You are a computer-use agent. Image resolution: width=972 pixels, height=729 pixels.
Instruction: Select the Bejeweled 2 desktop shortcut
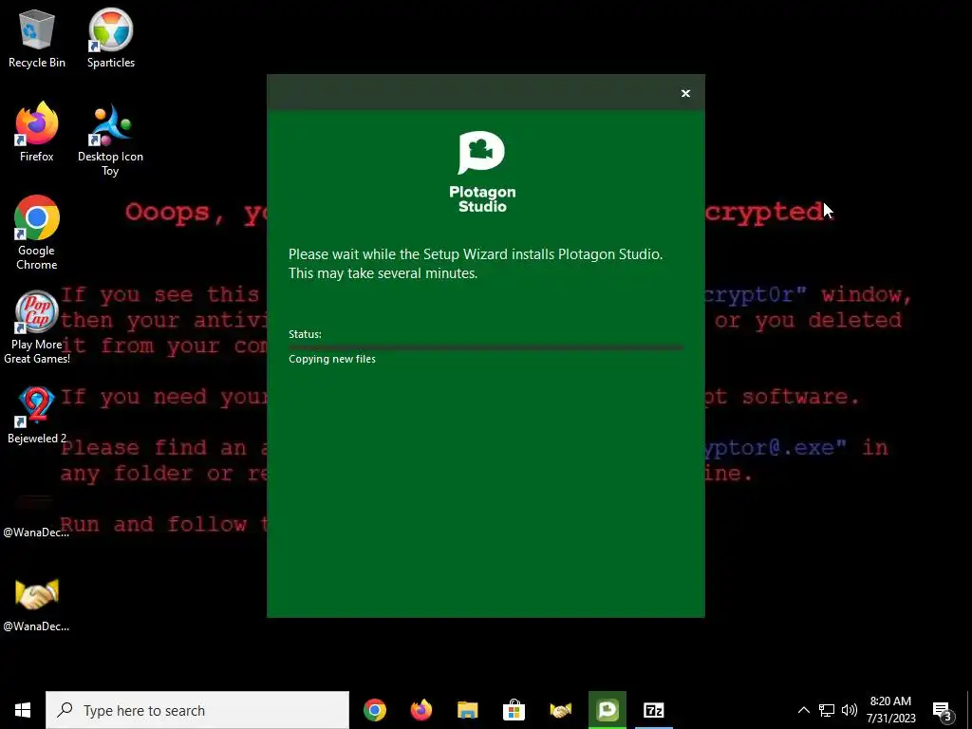(37, 416)
